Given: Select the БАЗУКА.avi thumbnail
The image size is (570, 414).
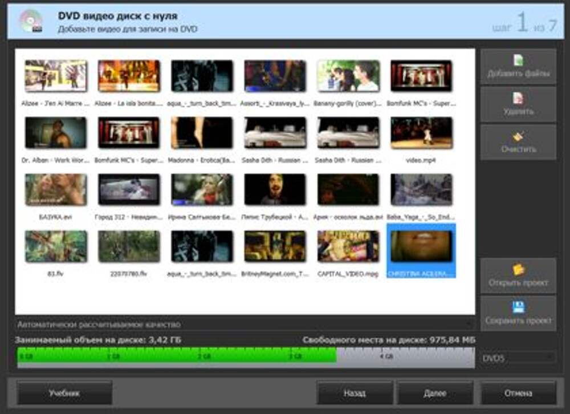Looking at the screenshot, I should coord(56,189).
